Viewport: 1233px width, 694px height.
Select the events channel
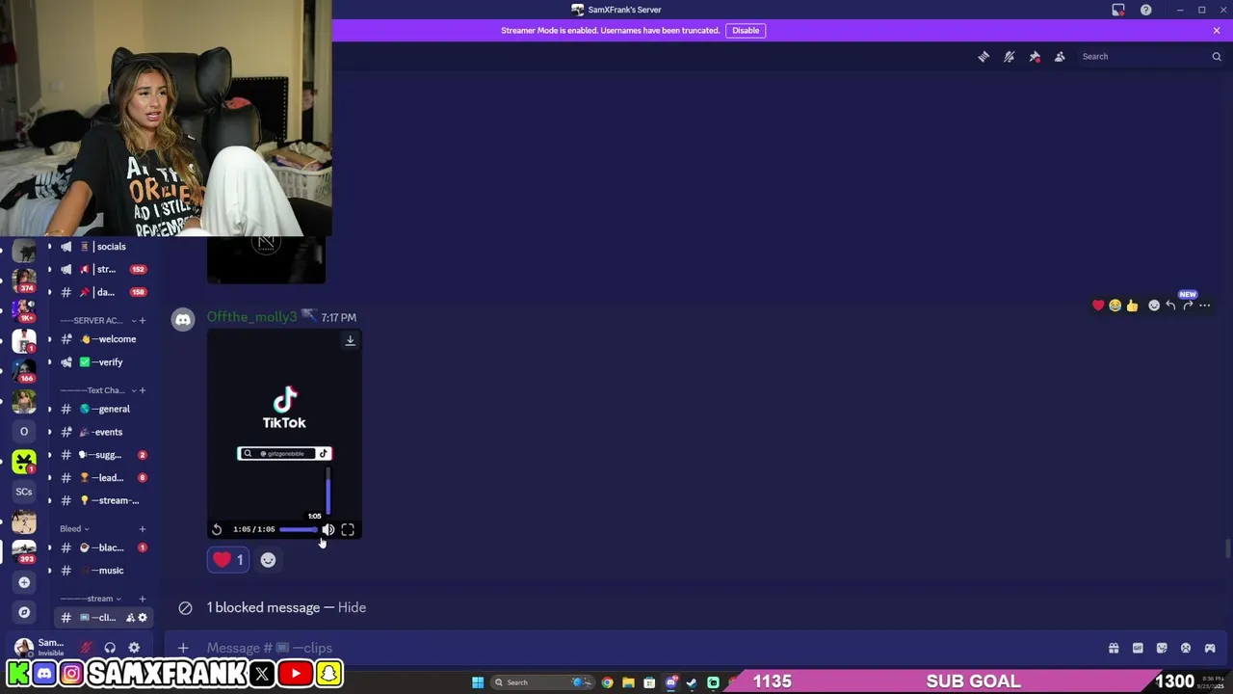(103, 432)
